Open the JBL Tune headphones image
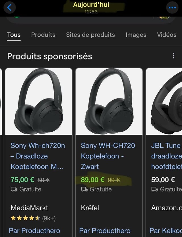This screenshot has height=237, width=182. click(x=165, y=101)
